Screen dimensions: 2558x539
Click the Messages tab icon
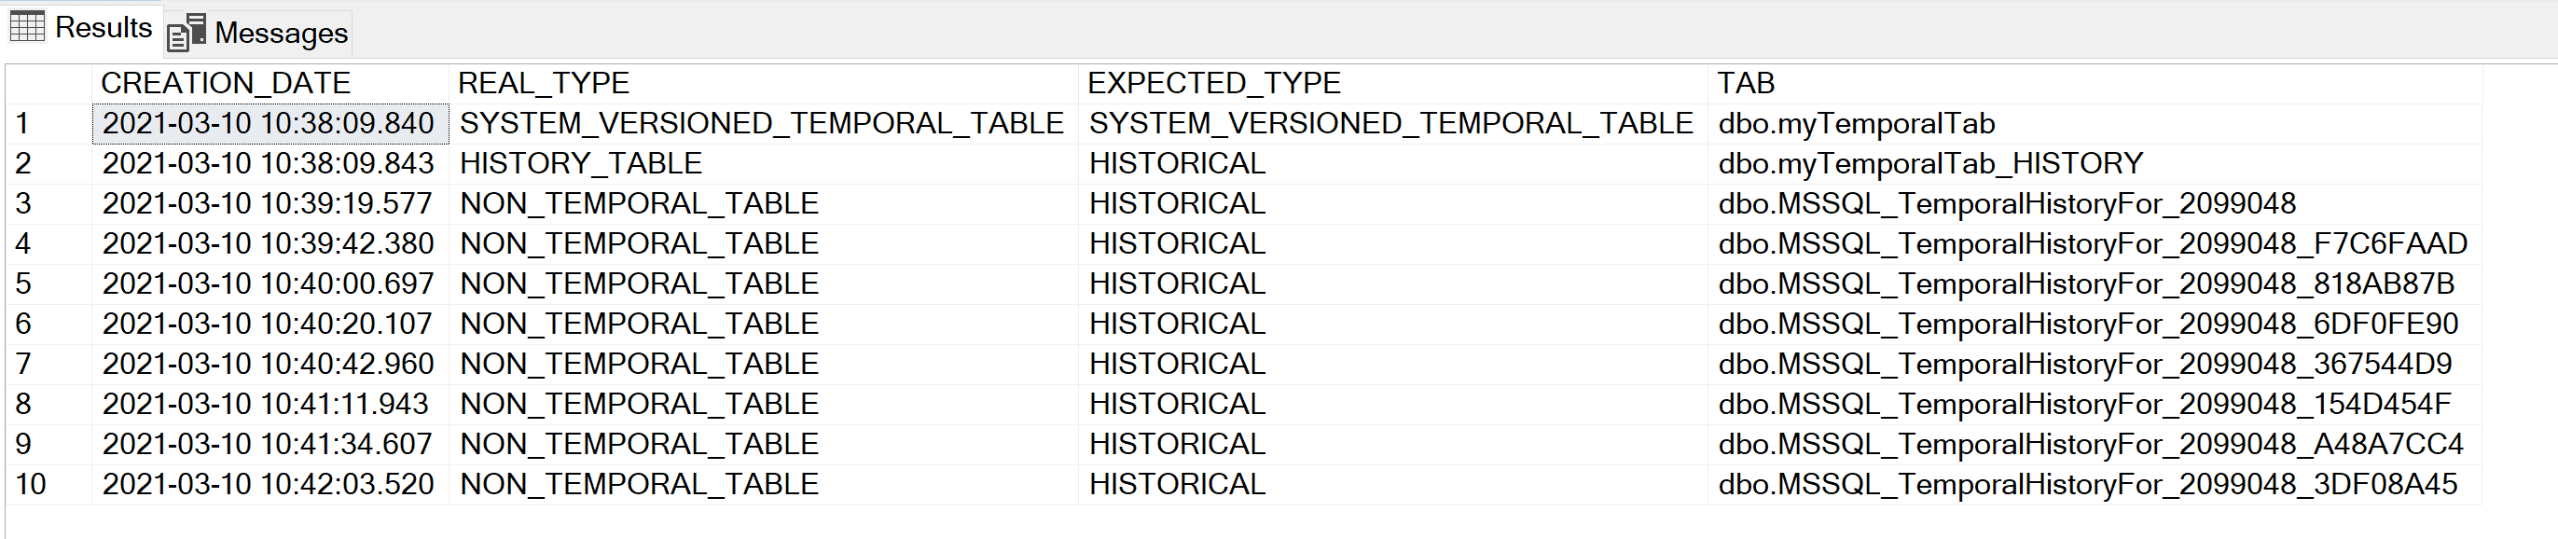187,33
